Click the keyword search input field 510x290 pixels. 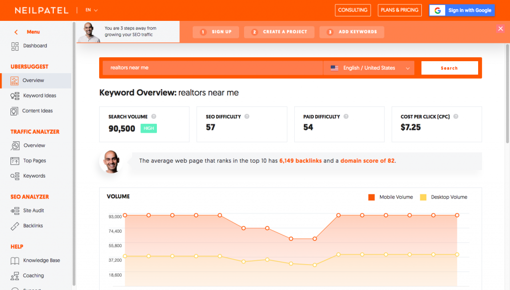tap(213, 68)
